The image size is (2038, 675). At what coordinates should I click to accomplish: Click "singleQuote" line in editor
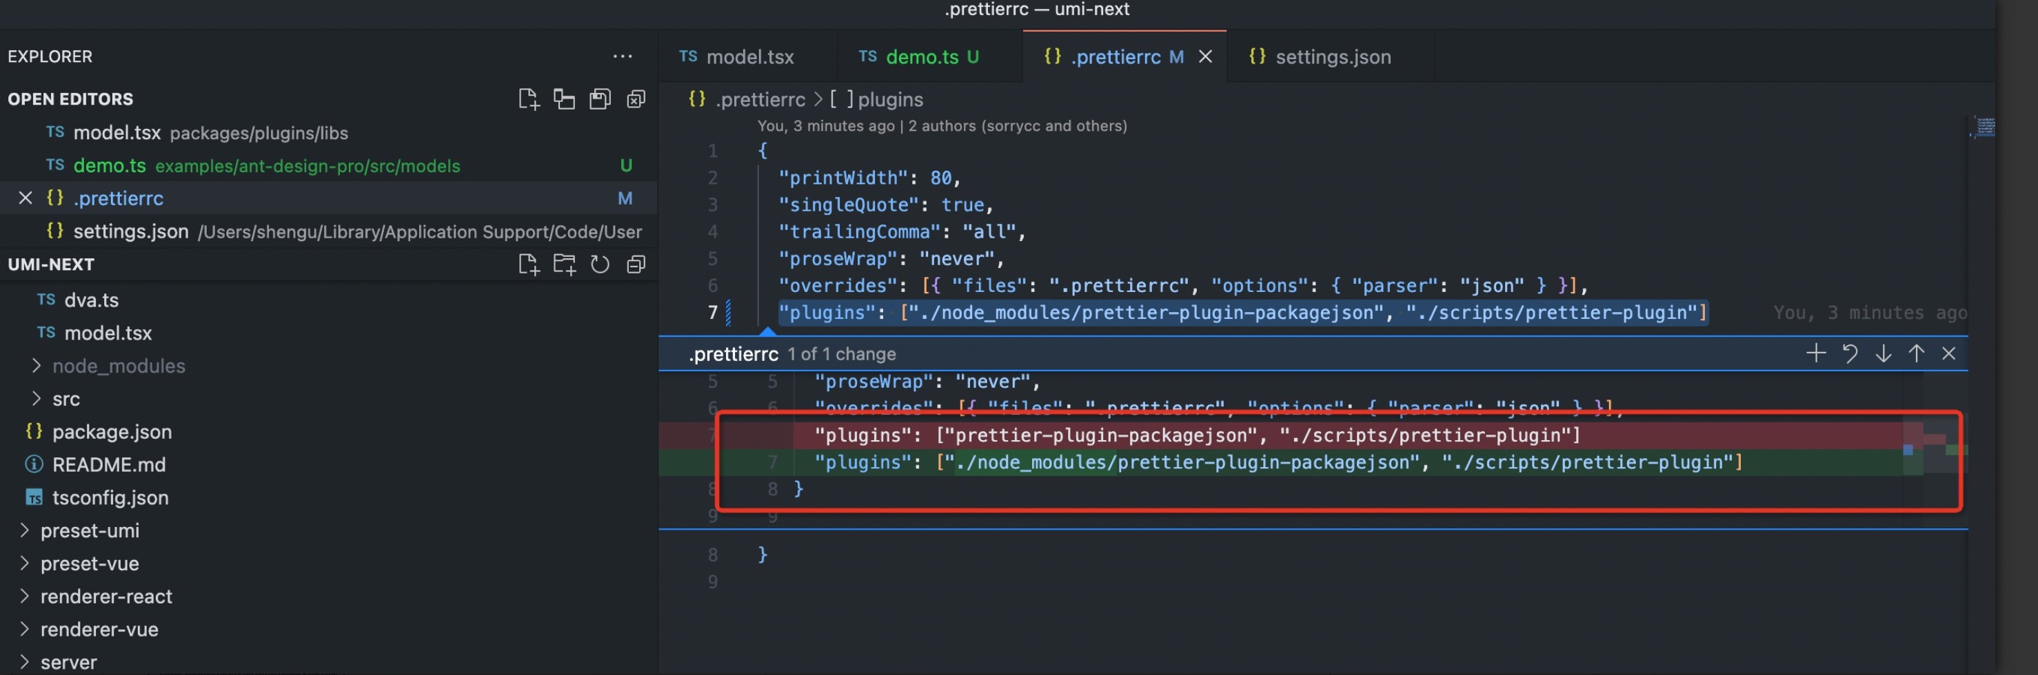tap(885, 204)
